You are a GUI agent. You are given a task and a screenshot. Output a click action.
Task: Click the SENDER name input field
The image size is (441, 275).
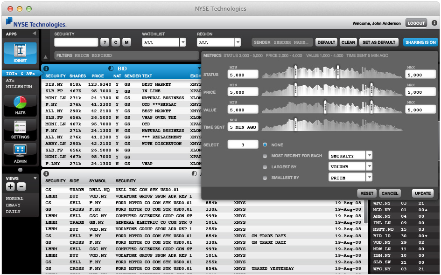282,42
